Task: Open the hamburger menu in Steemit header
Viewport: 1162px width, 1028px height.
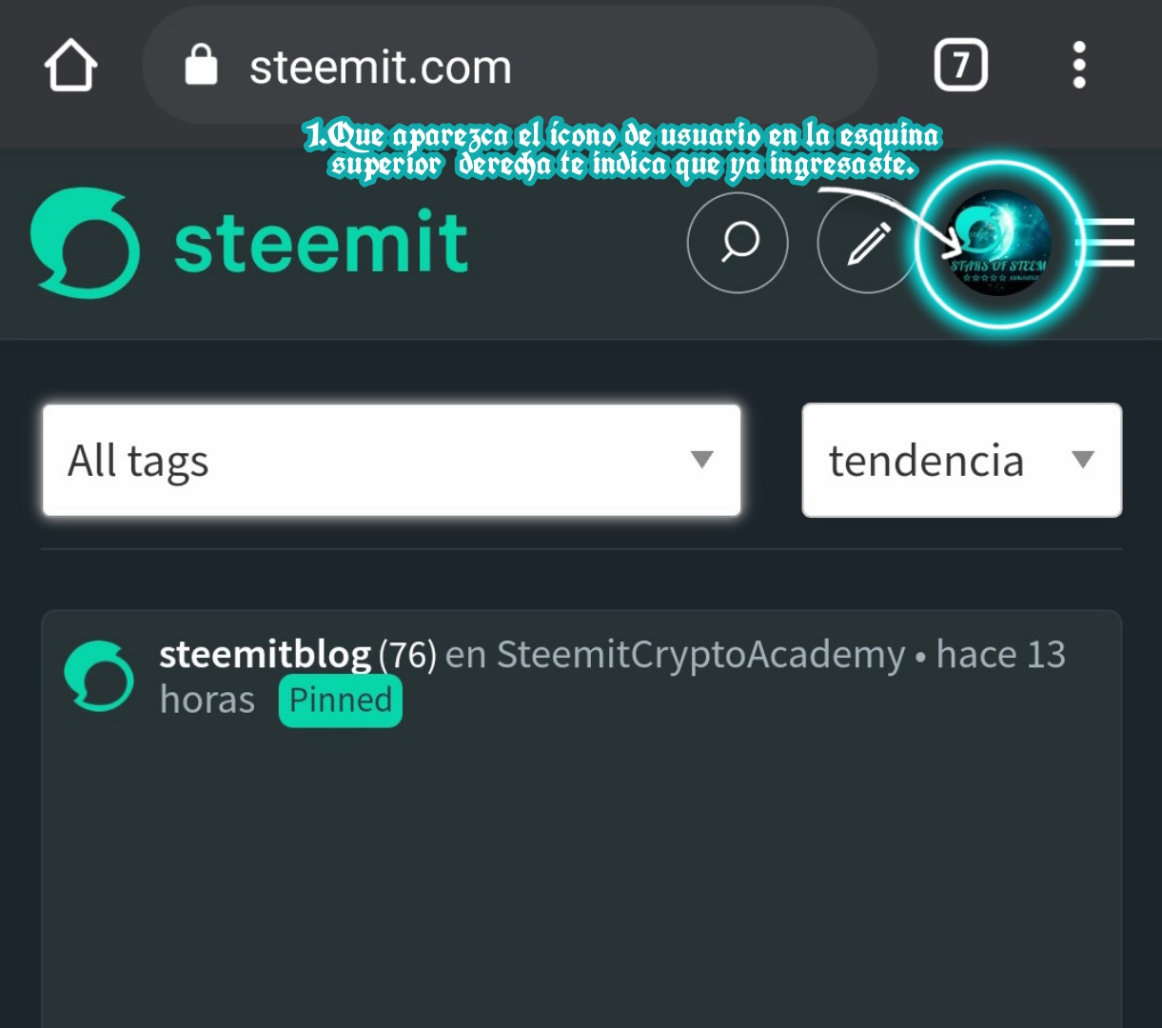Action: [1106, 243]
